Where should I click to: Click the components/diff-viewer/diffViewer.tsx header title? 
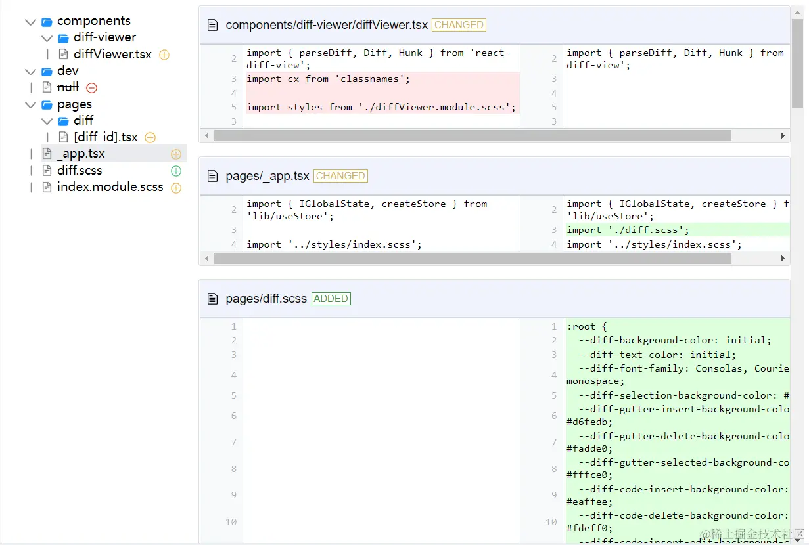[x=327, y=25]
